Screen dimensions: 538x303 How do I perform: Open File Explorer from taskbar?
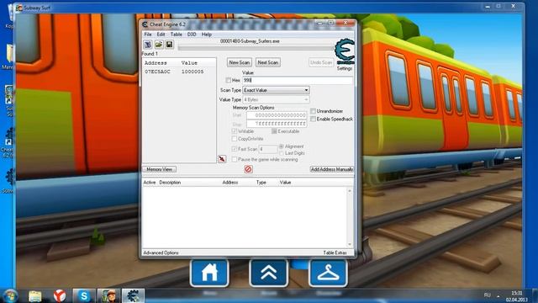(35, 295)
